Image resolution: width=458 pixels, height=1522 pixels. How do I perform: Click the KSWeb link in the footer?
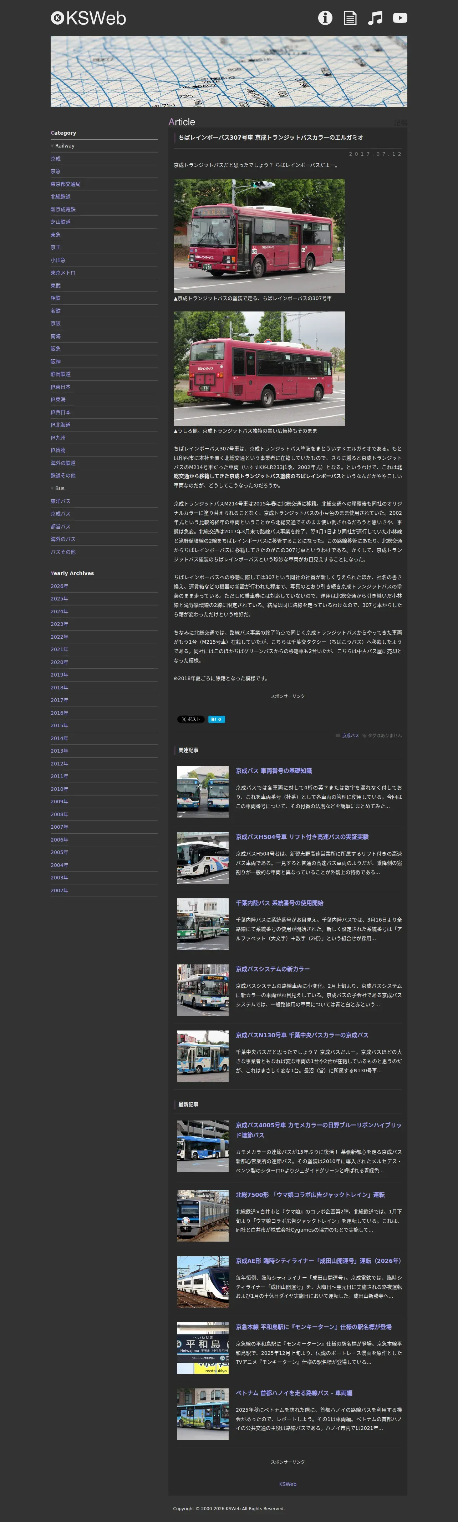pos(287,1483)
